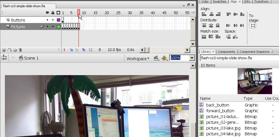Distribute bottom edge
Screen dimensions: 279x137
point(218,26)
